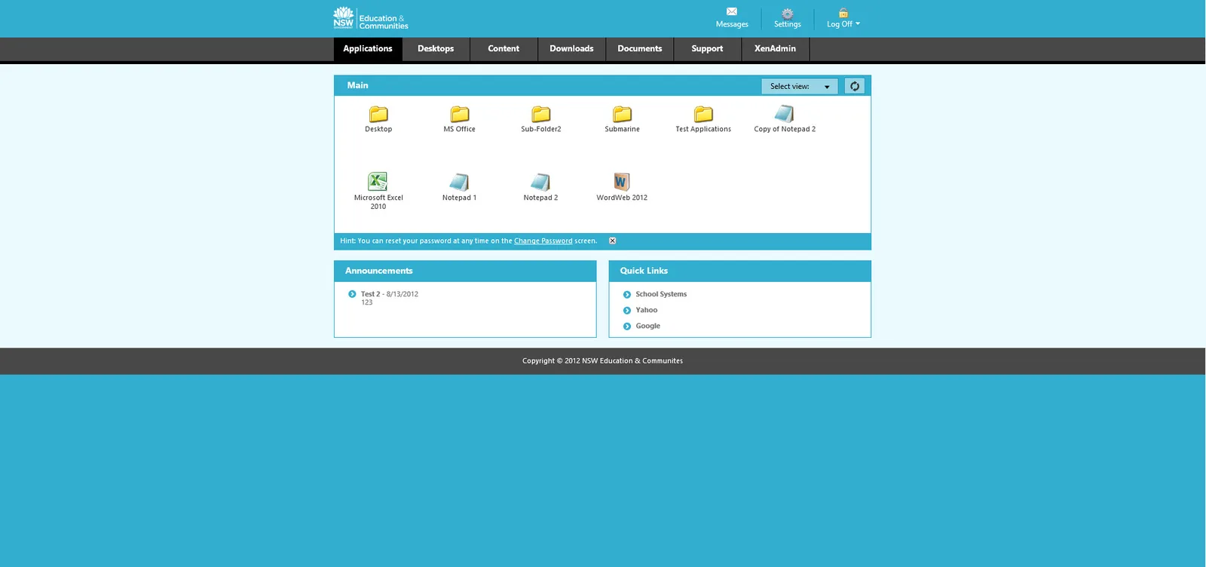Image resolution: width=1206 pixels, height=567 pixels.
Task: Dismiss the password hint bar
Action: (613, 241)
